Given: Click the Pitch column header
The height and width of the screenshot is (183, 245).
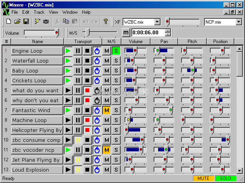Looking at the screenshot, I should click(192, 42).
